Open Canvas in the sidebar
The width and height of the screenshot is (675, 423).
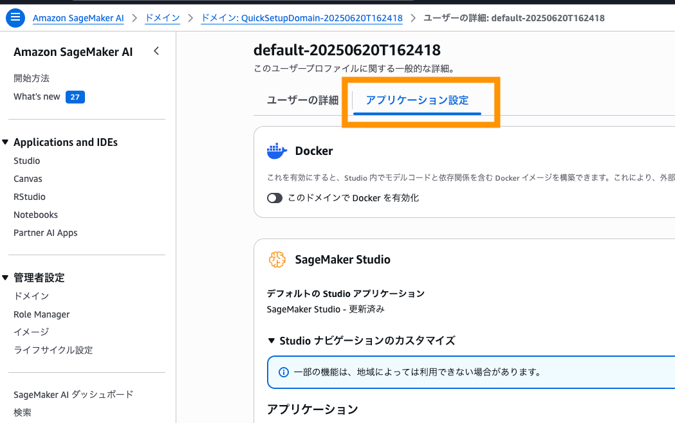pos(28,179)
